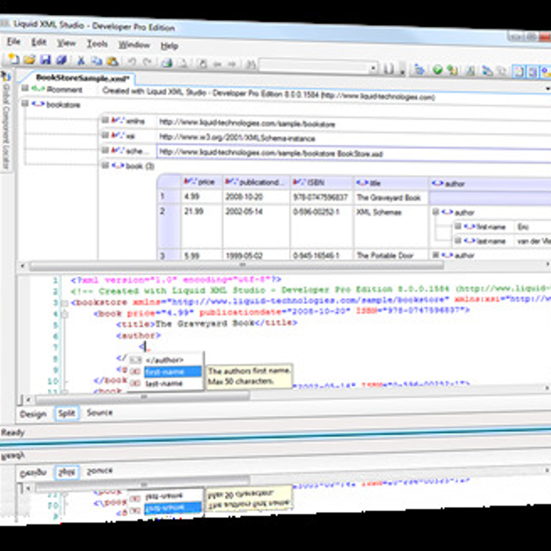Image resolution: width=551 pixels, height=551 pixels.
Task: Click the xmlns URL value field
Action: coord(354,124)
